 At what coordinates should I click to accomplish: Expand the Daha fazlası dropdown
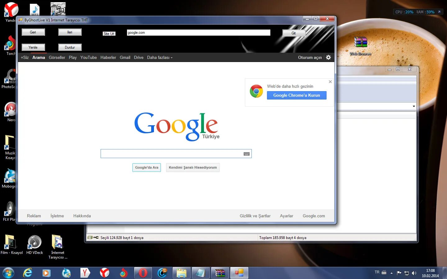160,57
